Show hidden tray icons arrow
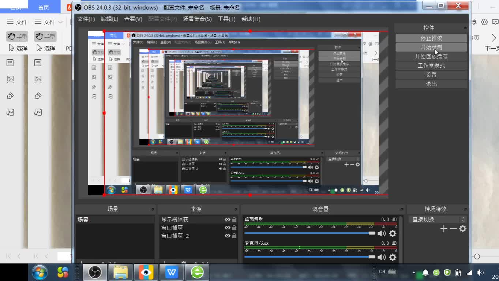The height and width of the screenshot is (281, 499). point(414,273)
